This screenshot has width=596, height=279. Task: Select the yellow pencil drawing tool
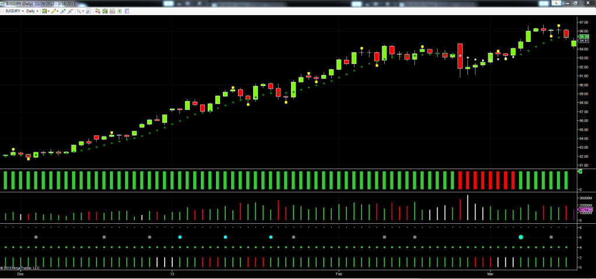[x=54, y=11]
